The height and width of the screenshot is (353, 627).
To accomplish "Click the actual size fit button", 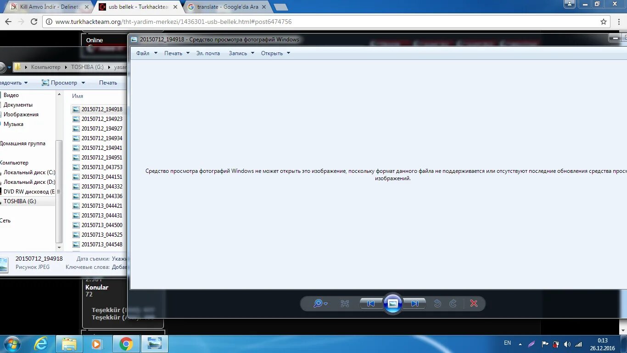I will [x=345, y=303].
